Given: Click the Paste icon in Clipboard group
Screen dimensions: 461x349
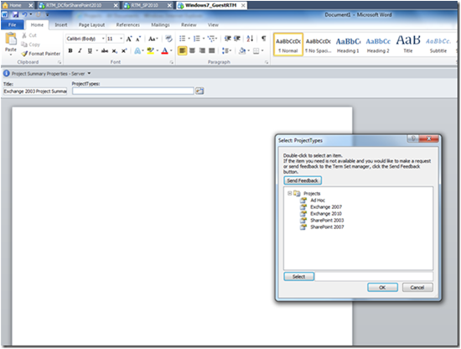Looking at the screenshot, I should [x=11, y=39].
